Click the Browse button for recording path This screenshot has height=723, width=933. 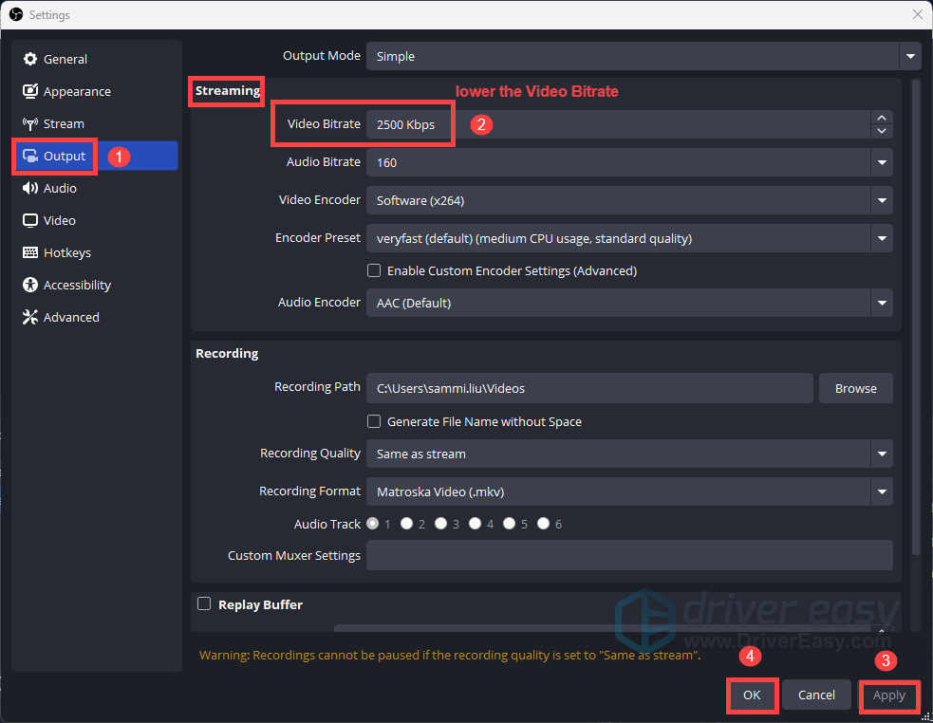click(855, 388)
